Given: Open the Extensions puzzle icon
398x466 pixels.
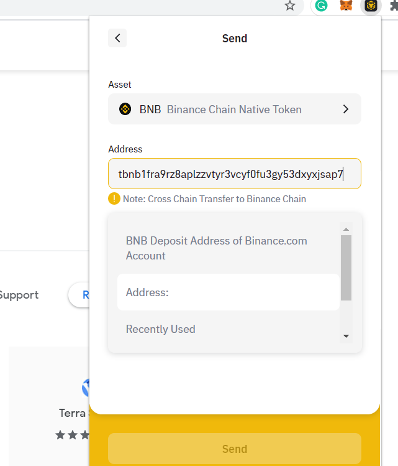Looking at the screenshot, I should (394, 6).
